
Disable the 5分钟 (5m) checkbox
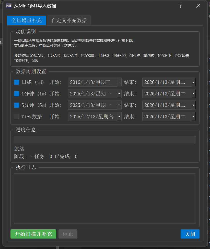click(17, 105)
